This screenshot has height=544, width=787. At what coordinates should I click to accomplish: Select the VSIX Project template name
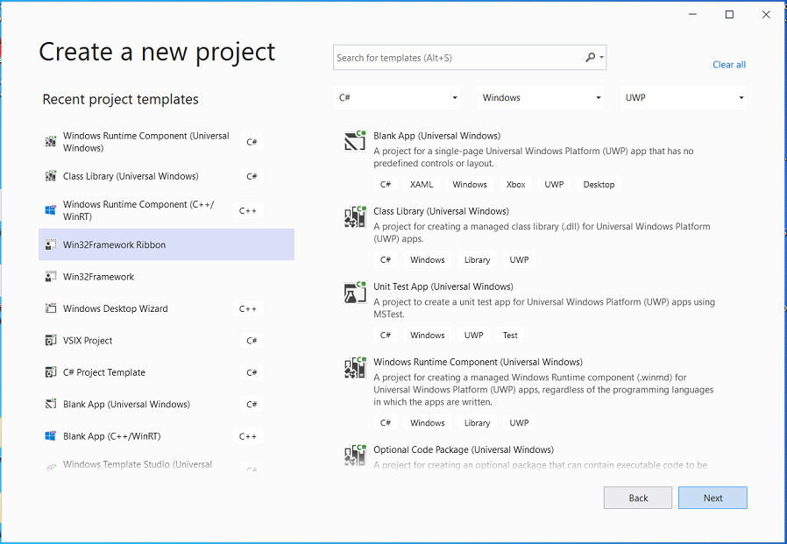(88, 340)
